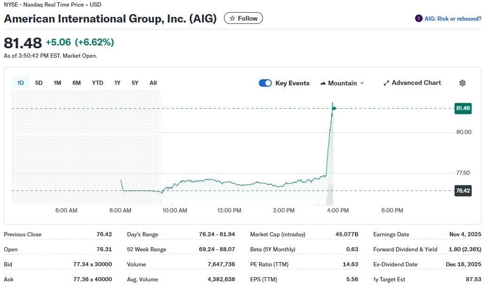The image size is (486, 287).
Task: Click Forward Dividend & Yield value 1.80 (2.36%)
Action: (465, 249)
